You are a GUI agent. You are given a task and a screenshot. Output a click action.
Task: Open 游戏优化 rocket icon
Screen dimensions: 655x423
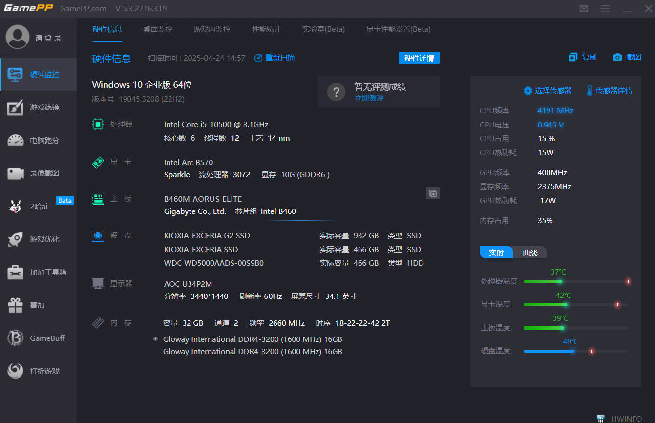[x=15, y=239]
